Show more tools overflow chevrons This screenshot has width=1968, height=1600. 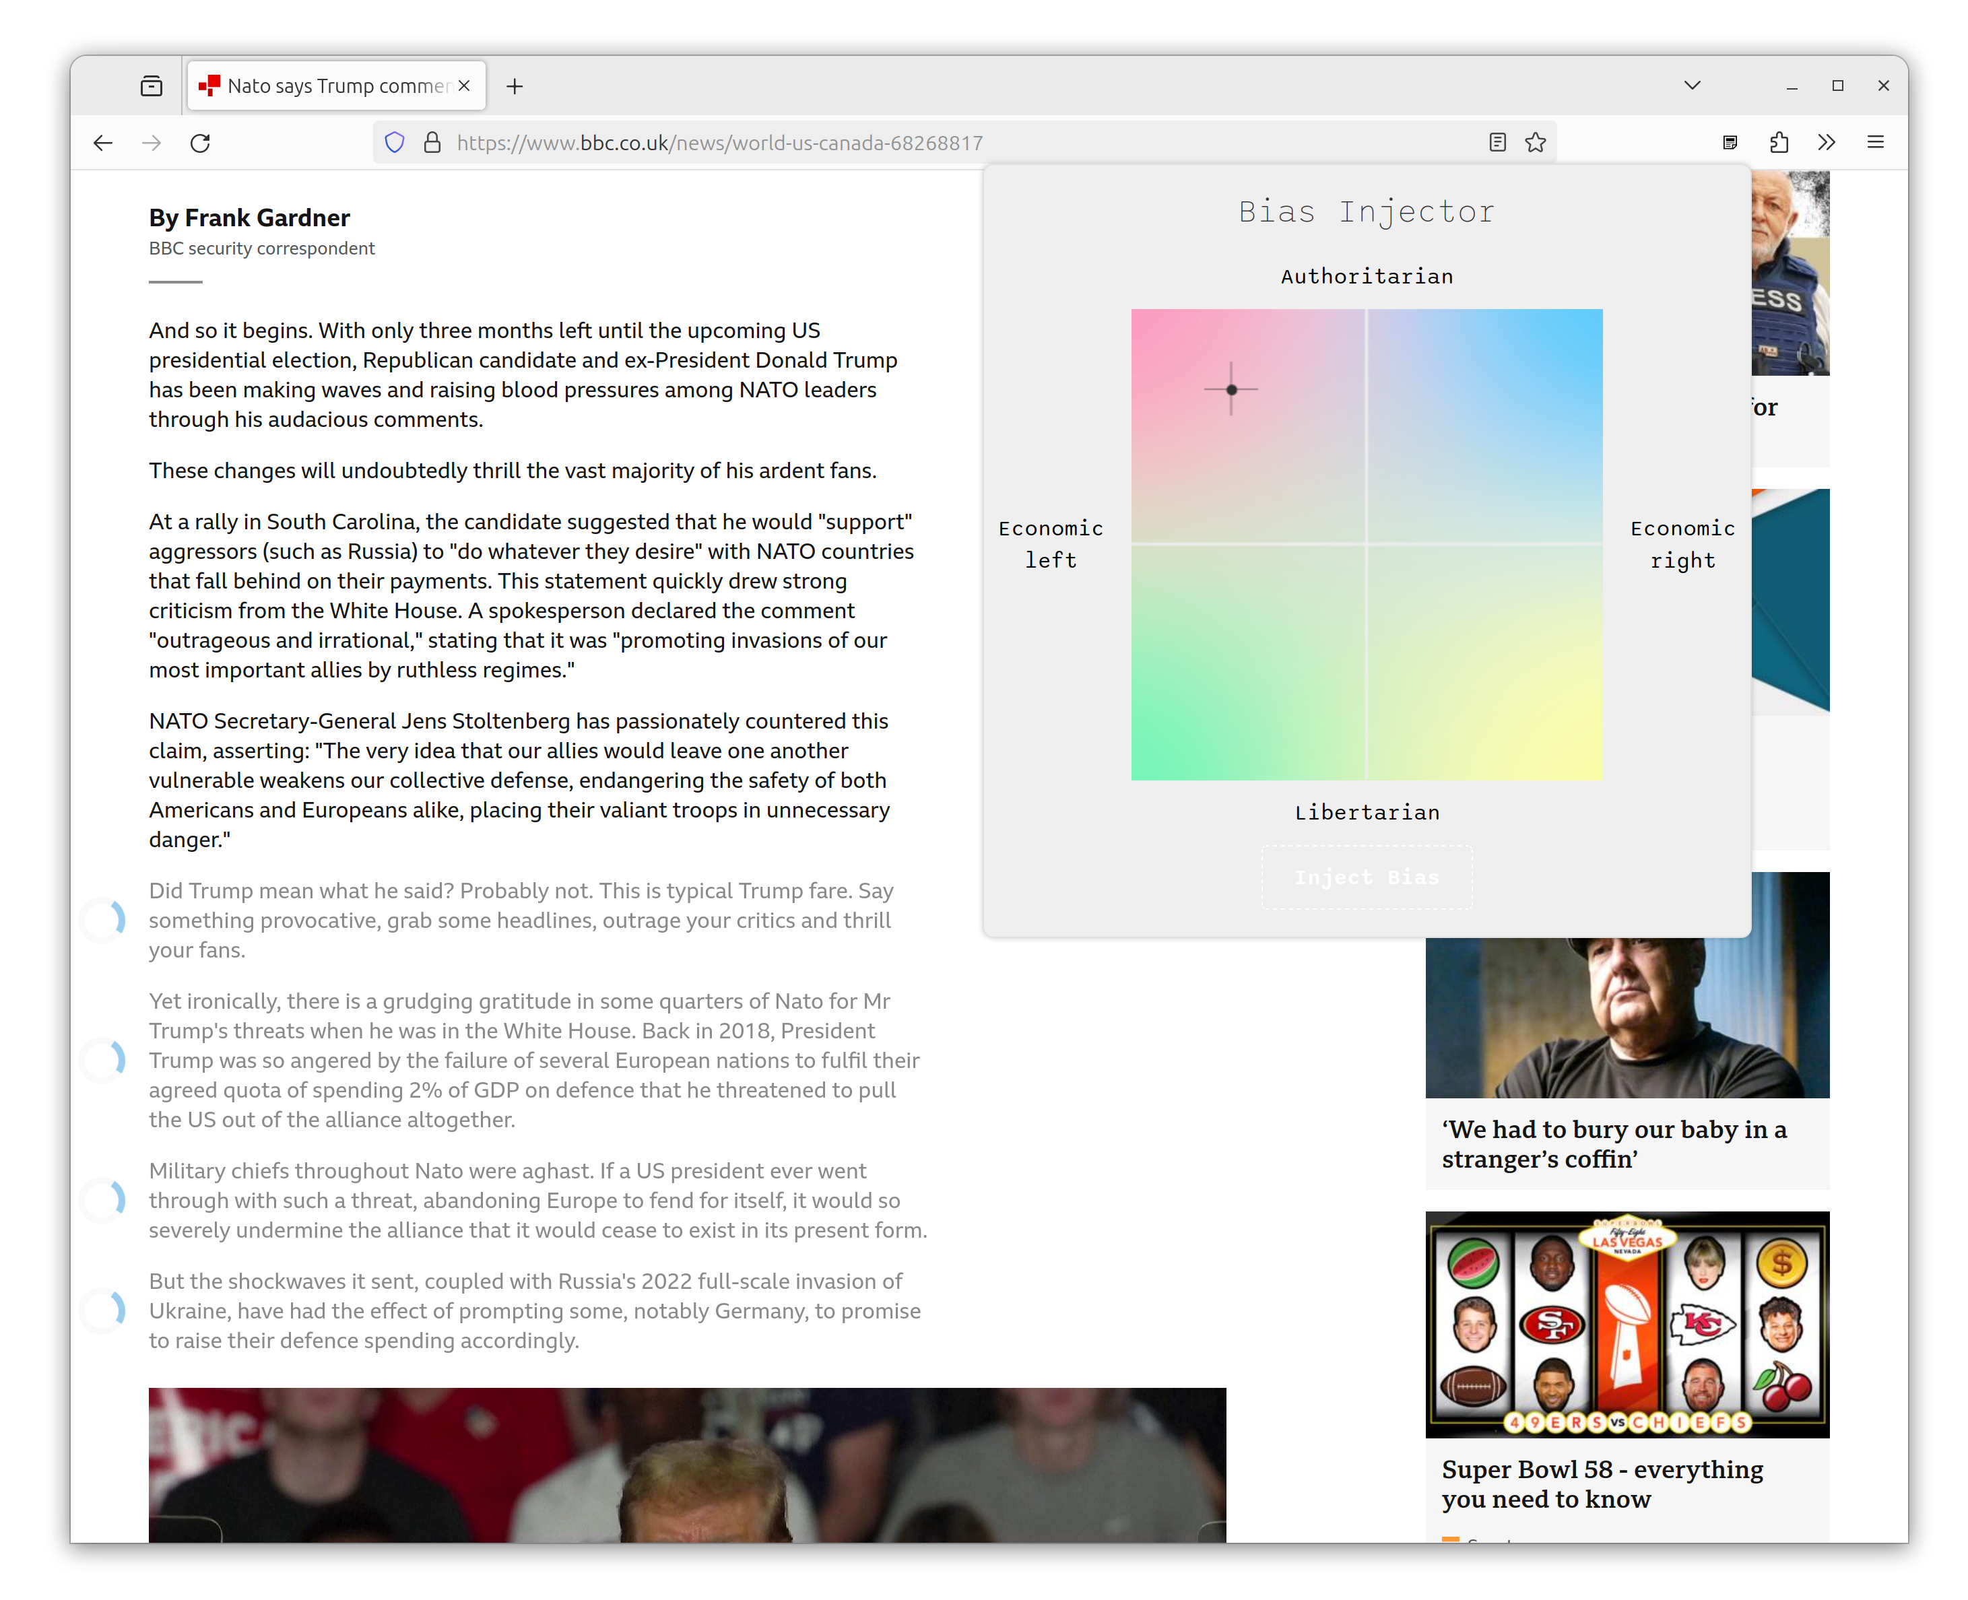pyautogui.click(x=1826, y=142)
